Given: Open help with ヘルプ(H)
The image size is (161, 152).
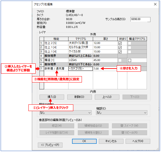Looking at the screenshot, I should coord(138,141).
